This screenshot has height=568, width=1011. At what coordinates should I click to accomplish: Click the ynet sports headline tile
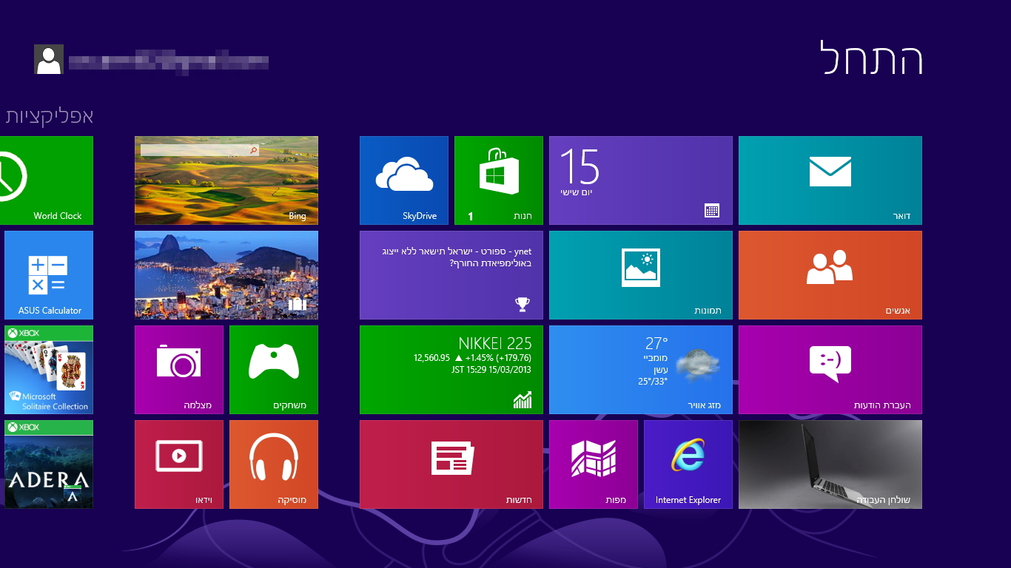click(451, 274)
